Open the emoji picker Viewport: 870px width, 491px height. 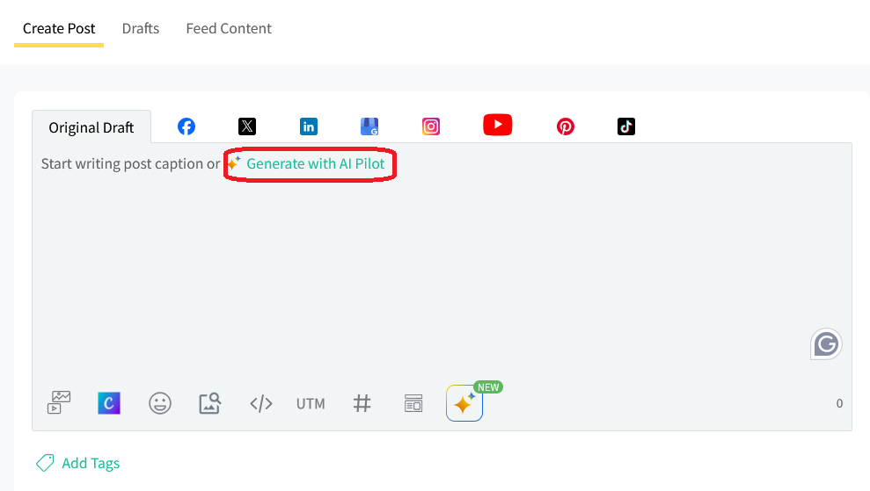[160, 403]
